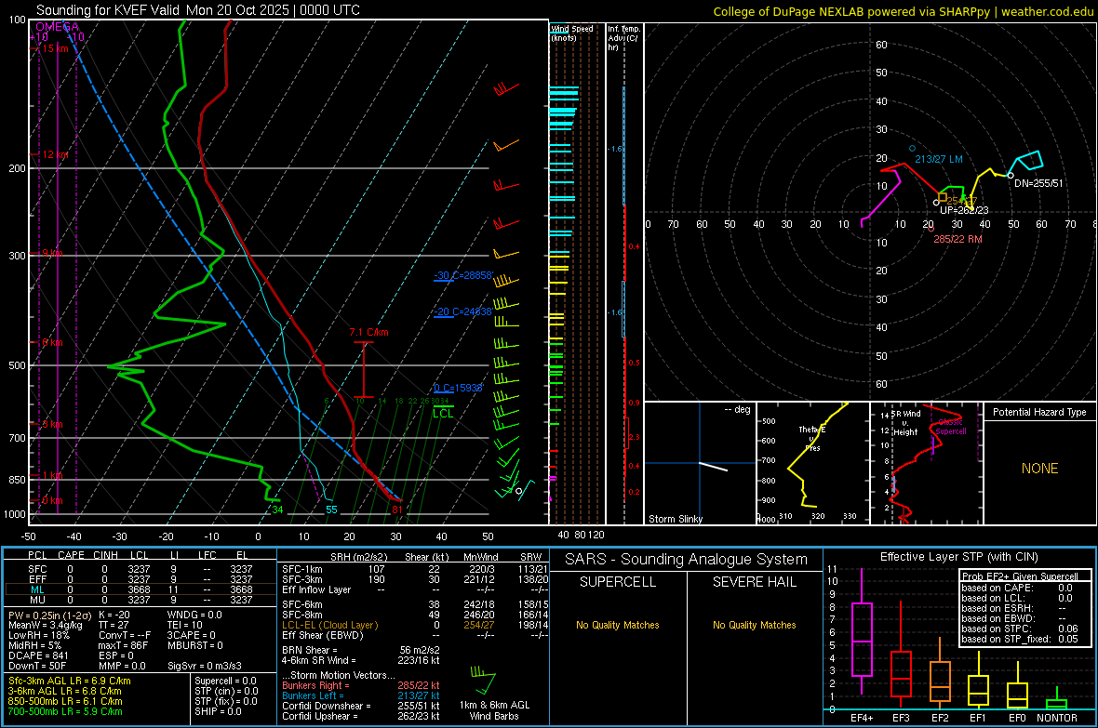Click the 'LCL-EL (Cloud Layer)' row label
The height and width of the screenshot is (728, 1098).
[329, 625]
